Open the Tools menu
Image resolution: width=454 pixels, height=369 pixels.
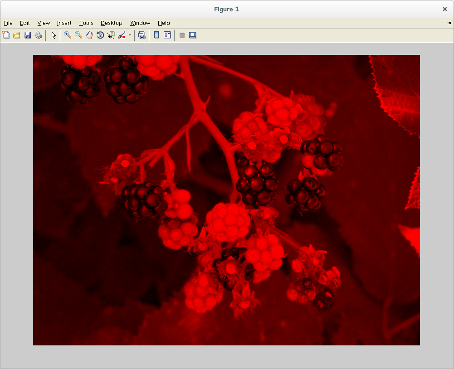tap(86, 23)
